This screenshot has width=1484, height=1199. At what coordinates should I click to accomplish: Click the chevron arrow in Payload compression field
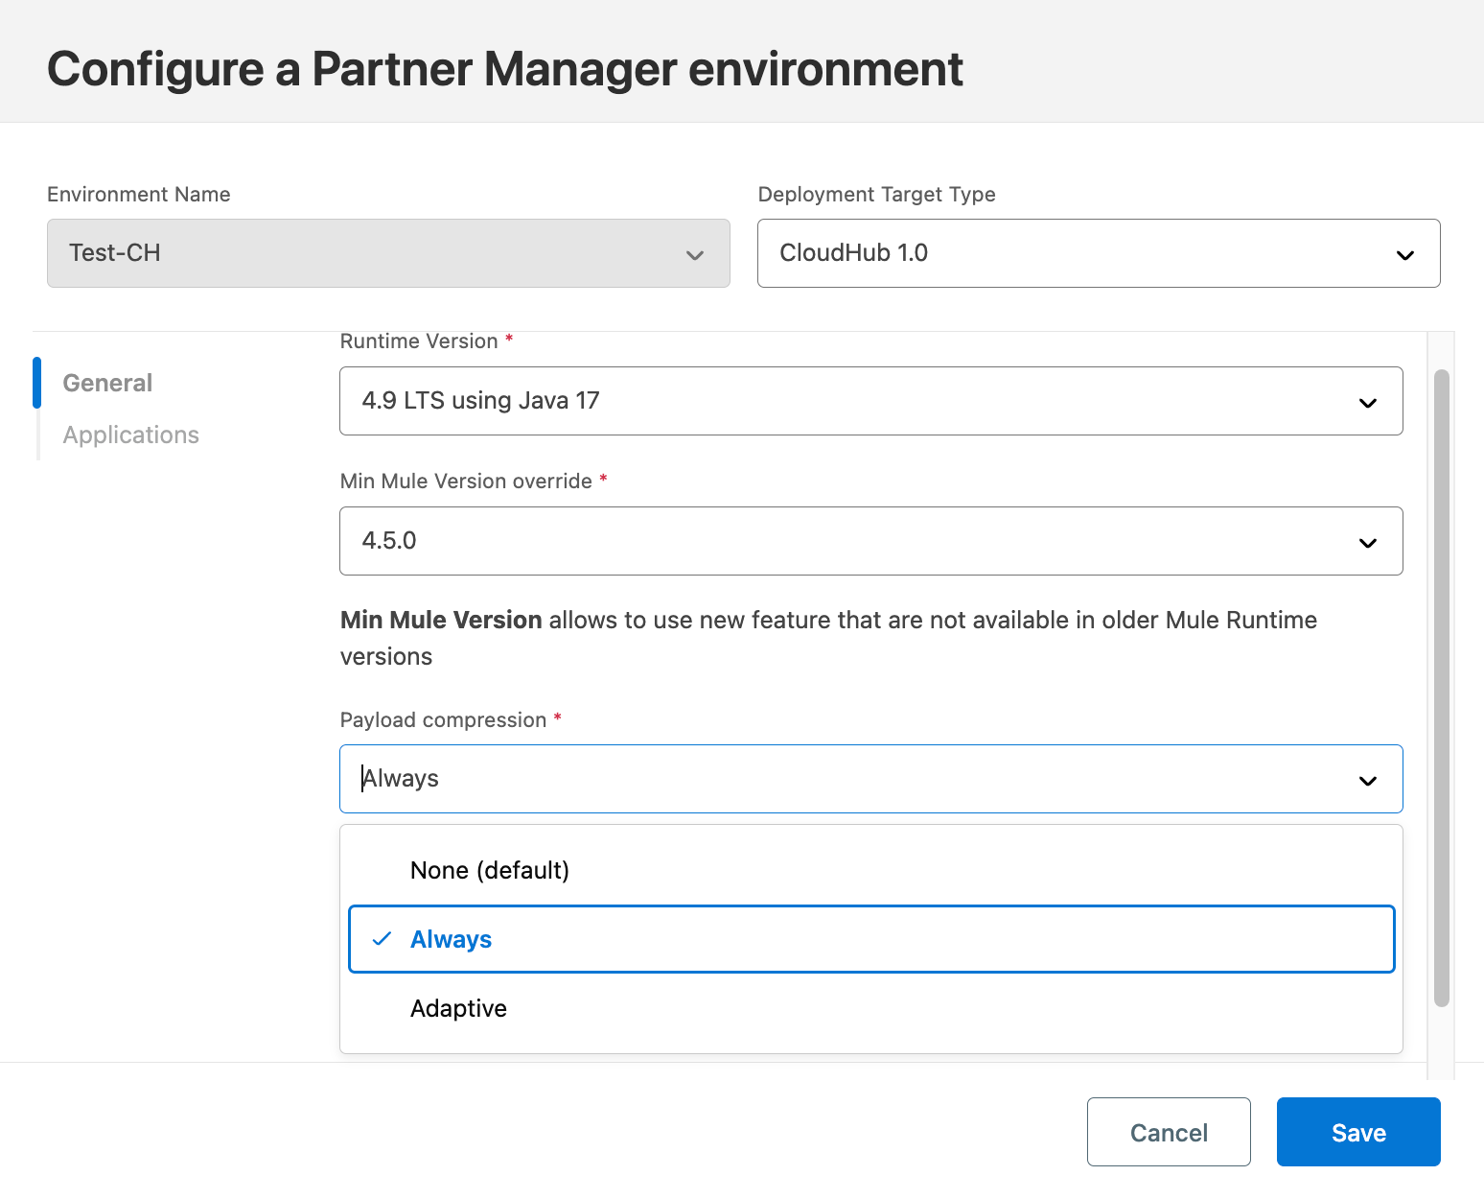pos(1368,781)
